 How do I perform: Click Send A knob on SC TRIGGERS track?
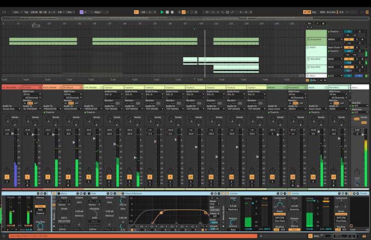[x=8, y=119]
